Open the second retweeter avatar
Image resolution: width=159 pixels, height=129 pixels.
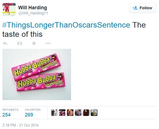click(x=62, y=113)
